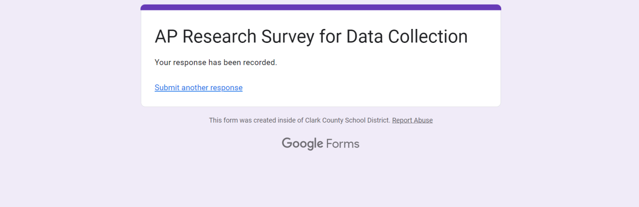639x207 pixels.
Task: Click the Submit another response link
Action: 198,88
